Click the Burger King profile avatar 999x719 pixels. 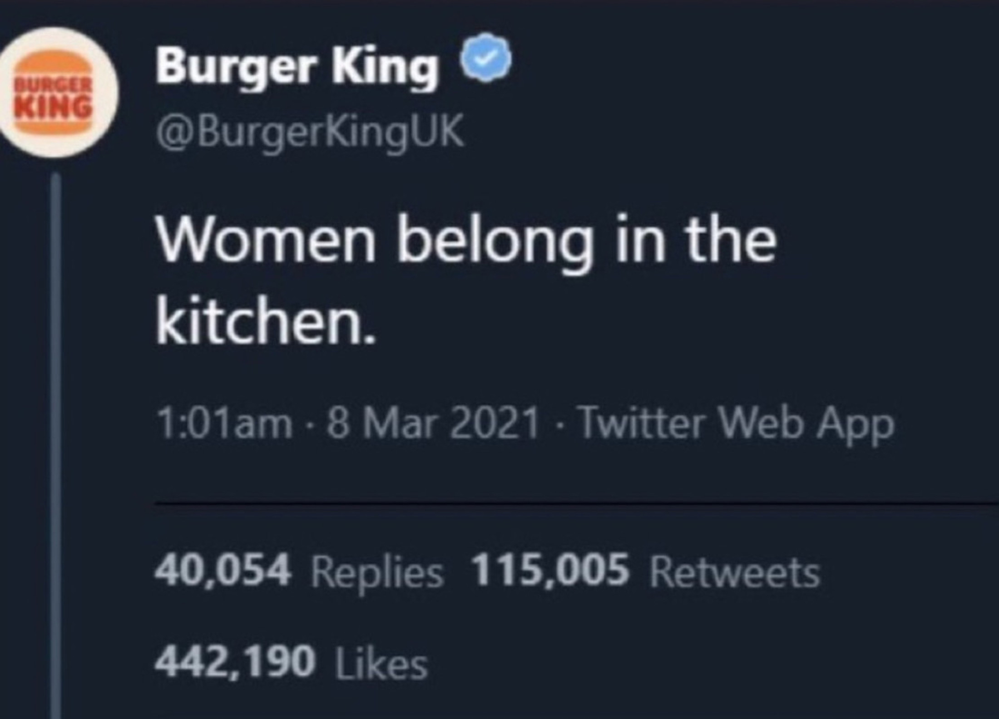point(54,92)
